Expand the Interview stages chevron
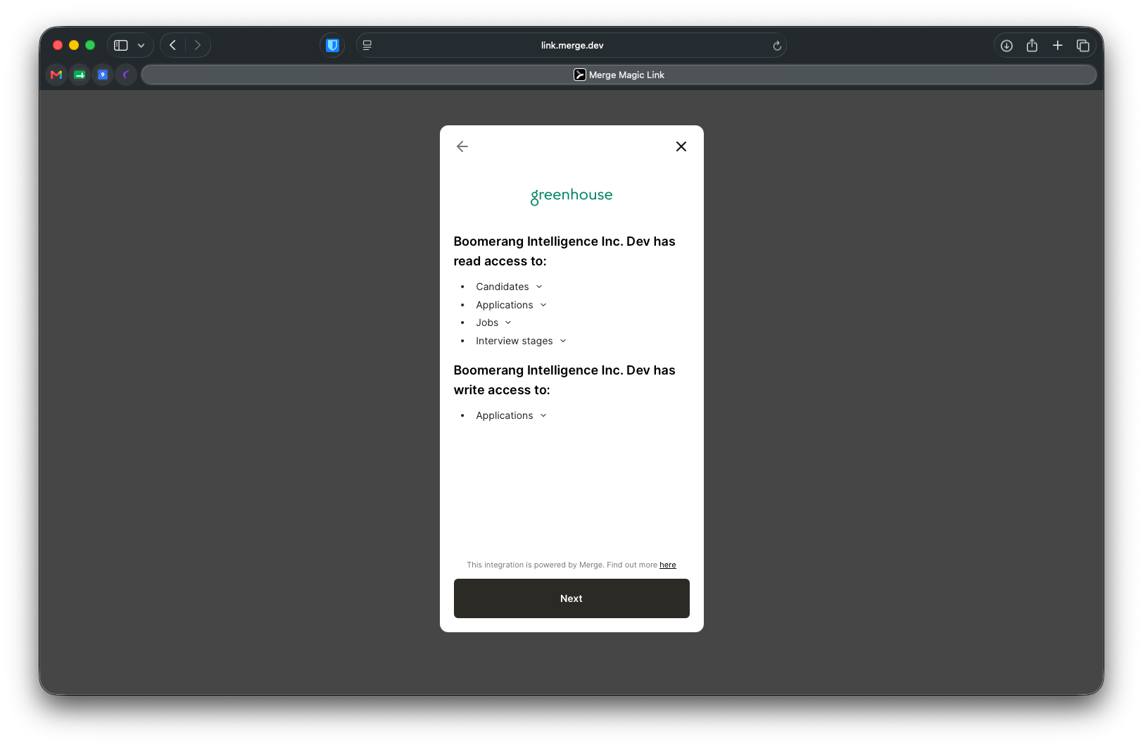Image resolution: width=1143 pixels, height=747 pixels. pyautogui.click(x=563, y=341)
